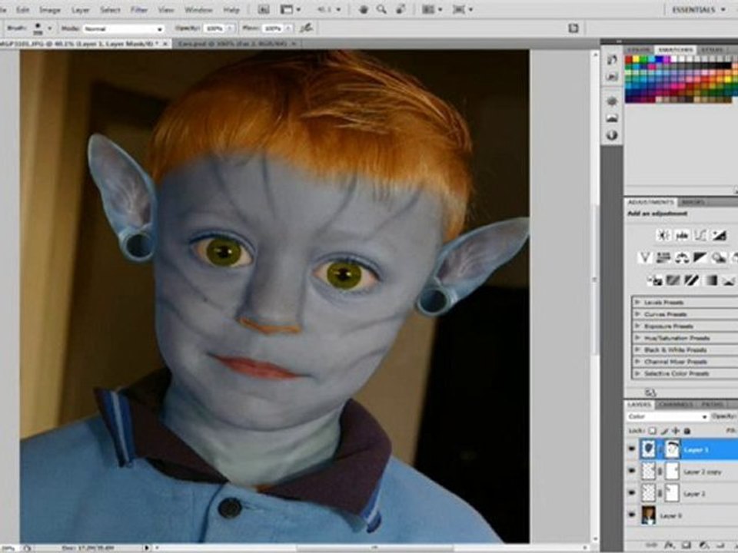
Task: Open the top collapsed dock panel icon
Action: click(x=612, y=59)
